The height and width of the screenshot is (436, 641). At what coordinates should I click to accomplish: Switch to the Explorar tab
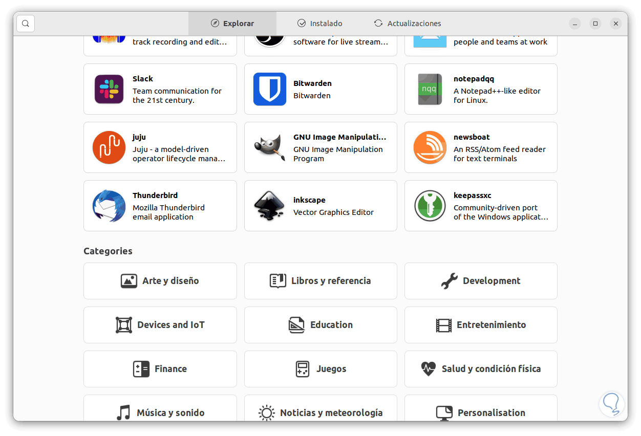pyautogui.click(x=232, y=24)
